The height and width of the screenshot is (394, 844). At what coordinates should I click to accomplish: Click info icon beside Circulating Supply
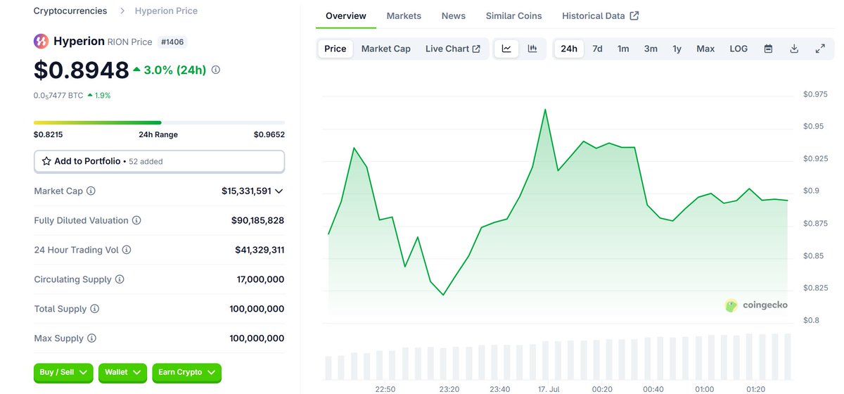(120, 280)
